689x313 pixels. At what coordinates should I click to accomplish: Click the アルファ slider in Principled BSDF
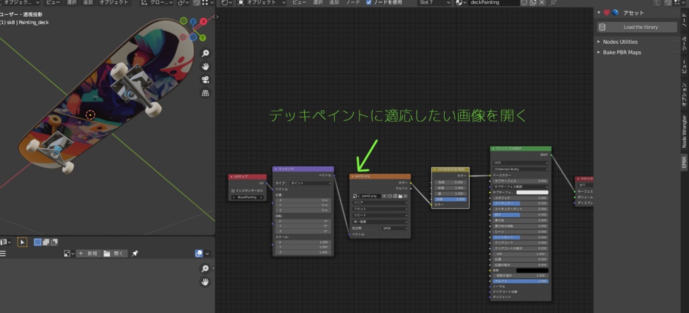pyautogui.click(x=520, y=281)
